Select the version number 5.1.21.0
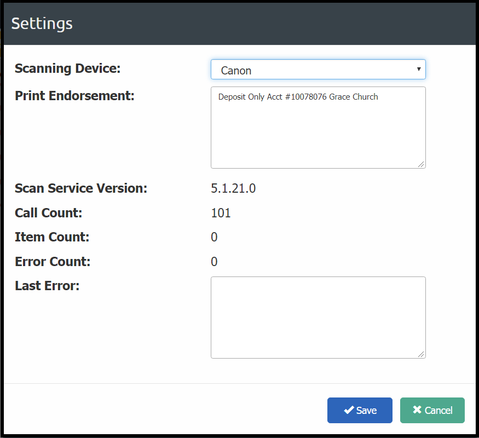The height and width of the screenshot is (438, 479). [233, 188]
